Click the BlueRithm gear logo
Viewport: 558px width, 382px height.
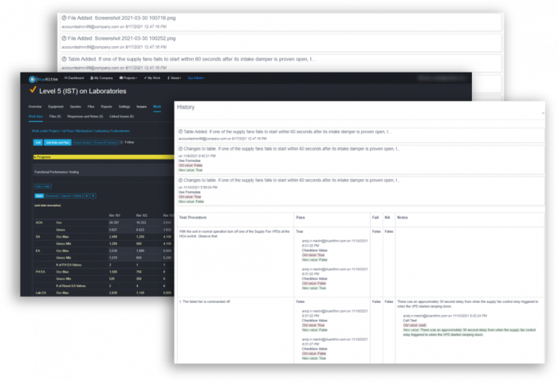33,79
